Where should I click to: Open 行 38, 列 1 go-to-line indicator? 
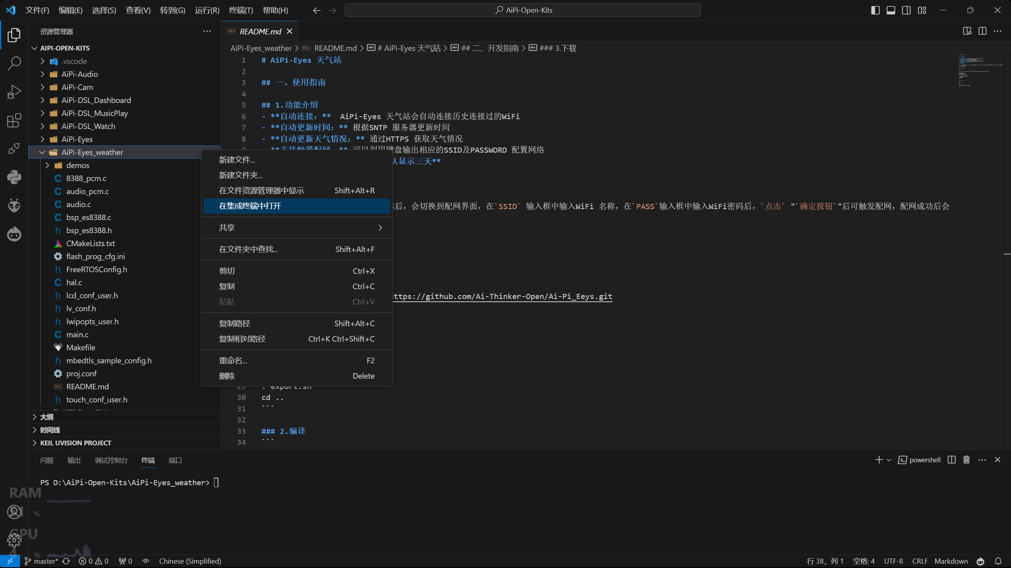pos(825,561)
